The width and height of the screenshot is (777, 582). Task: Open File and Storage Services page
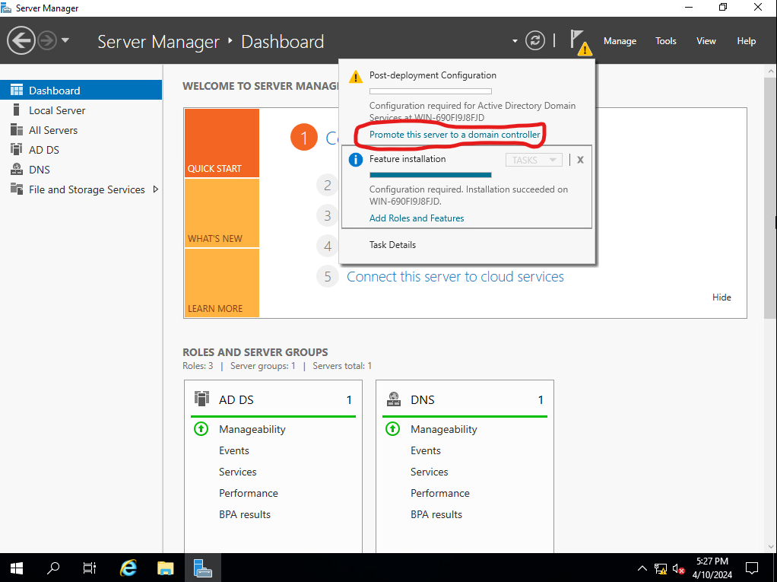pyautogui.click(x=87, y=189)
